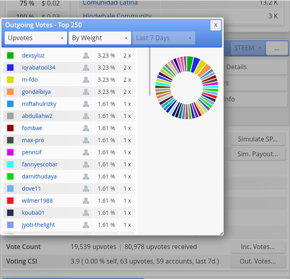
Task: Click the red swatch beside wilmer1988
Action: coord(10,201)
